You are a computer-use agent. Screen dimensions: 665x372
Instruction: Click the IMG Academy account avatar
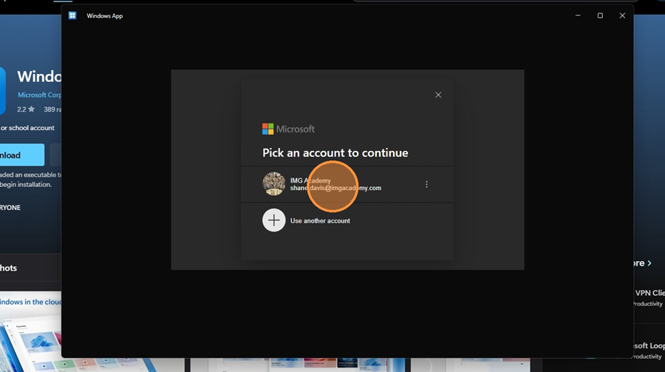pos(274,184)
